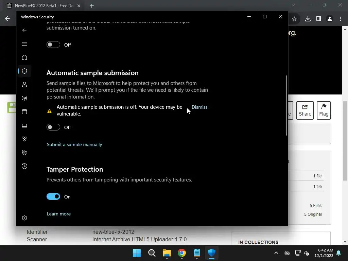Open File Explorer from taskbar

pos(167,253)
